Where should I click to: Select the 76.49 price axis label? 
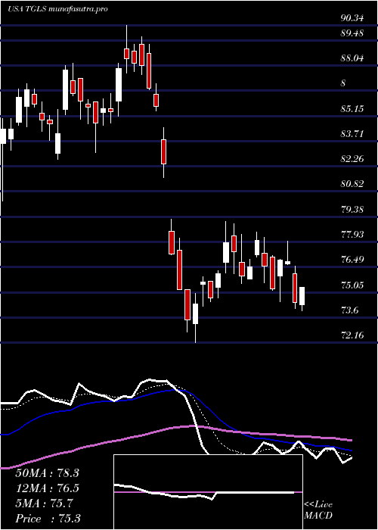point(352,260)
